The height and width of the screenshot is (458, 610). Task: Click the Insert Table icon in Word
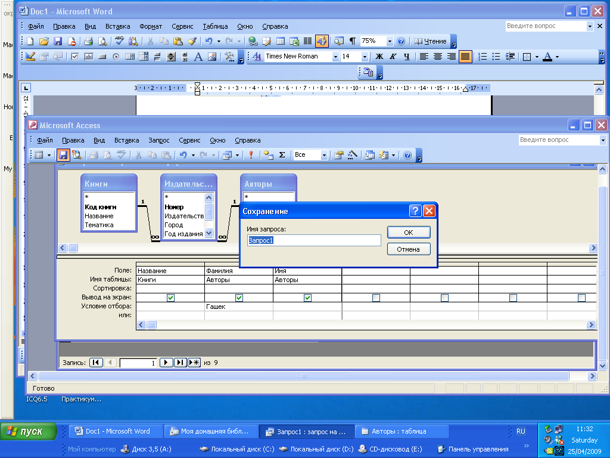coord(281,41)
